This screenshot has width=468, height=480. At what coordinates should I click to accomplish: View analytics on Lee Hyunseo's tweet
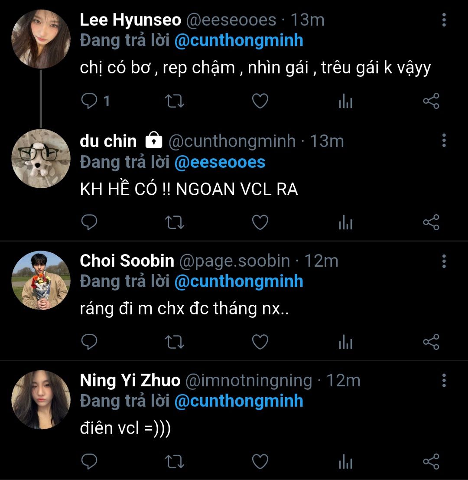pyautogui.click(x=345, y=101)
